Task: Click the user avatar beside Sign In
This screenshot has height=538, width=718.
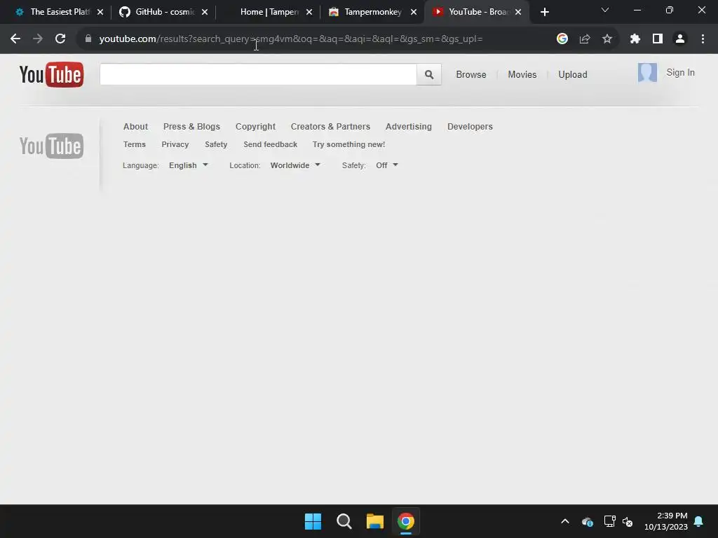Action: (x=647, y=72)
